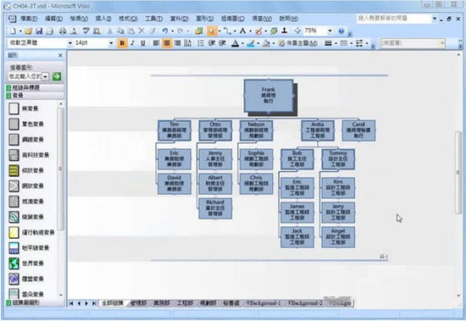
Task: Toggle Bold formatting off
Action: pos(122,43)
